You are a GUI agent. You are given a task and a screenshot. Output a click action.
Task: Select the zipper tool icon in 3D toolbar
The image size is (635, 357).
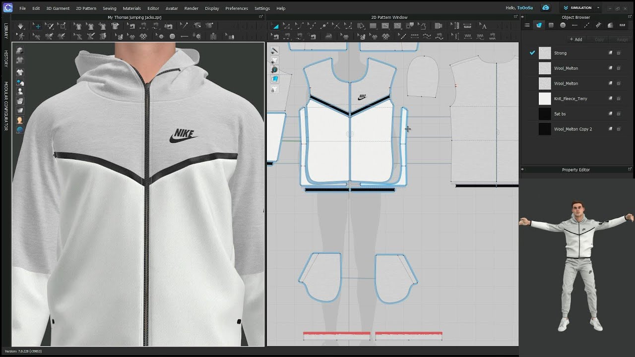pos(213,36)
